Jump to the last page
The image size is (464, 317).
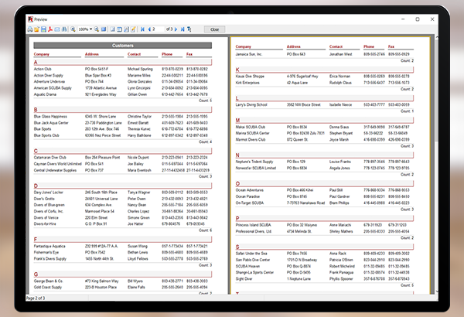tap(183, 29)
